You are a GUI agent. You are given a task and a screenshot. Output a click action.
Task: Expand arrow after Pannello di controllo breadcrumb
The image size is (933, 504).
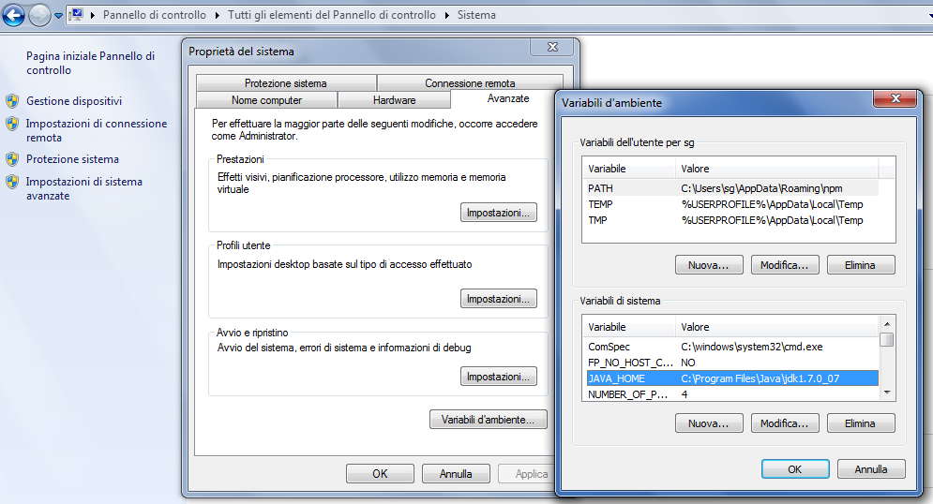(217, 15)
